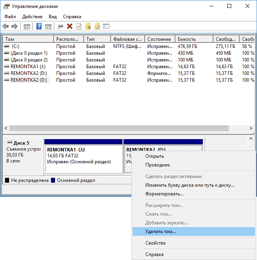
Task: Sort by the Емкость column header
Action: pos(194,39)
